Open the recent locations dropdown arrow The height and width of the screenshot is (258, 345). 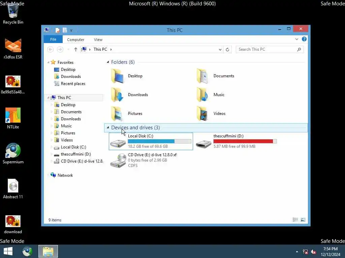[68, 50]
